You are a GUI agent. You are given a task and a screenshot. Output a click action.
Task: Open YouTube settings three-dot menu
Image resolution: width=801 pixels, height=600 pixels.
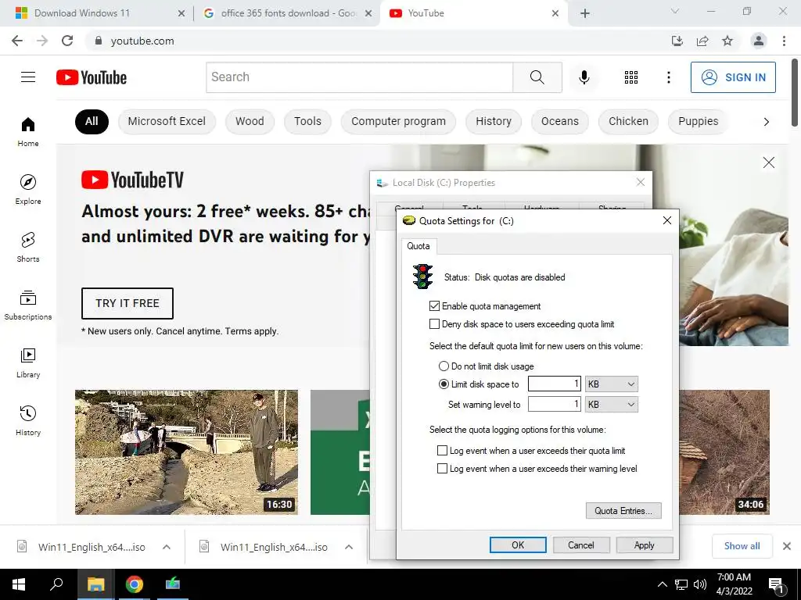tap(668, 77)
